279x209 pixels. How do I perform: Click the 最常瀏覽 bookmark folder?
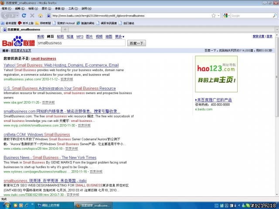pos(9,23)
